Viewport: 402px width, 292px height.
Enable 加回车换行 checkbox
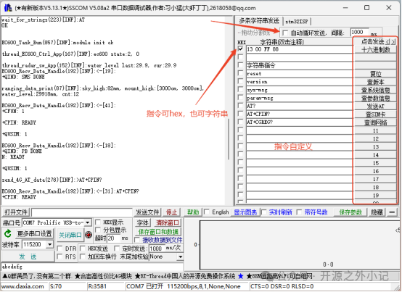[83, 256]
